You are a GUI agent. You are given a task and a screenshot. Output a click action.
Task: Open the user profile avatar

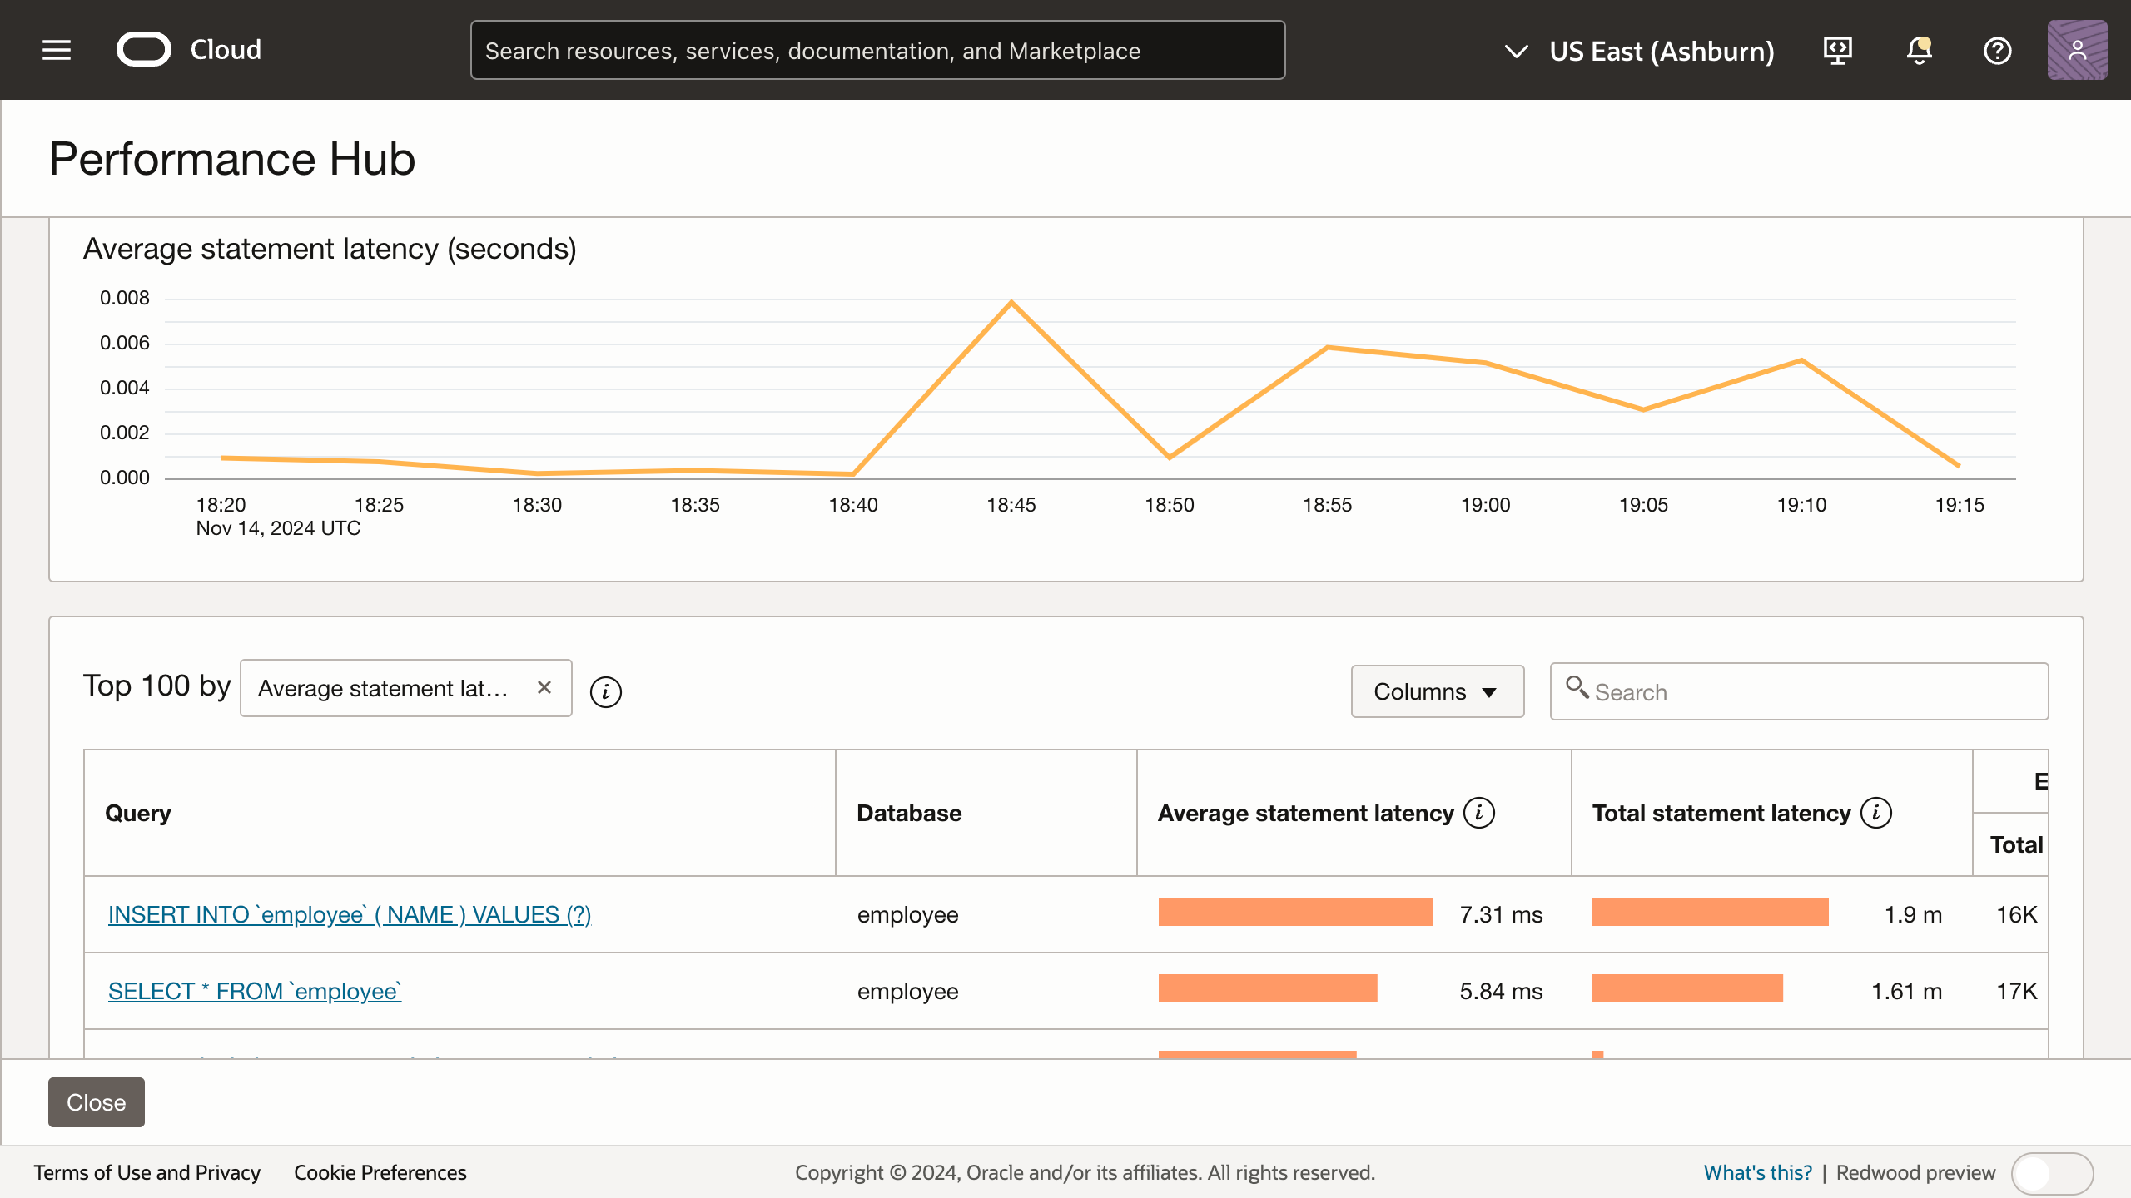(x=2078, y=50)
